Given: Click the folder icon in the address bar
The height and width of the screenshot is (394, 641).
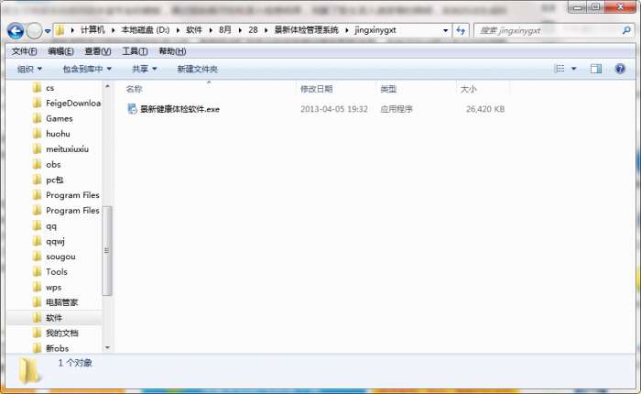Looking at the screenshot, I should (x=60, y=30).
